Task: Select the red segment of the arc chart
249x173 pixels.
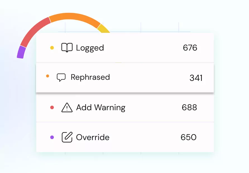Action: pyautogui.click(x=34, y=31)
